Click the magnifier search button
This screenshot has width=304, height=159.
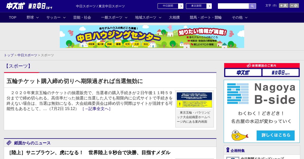click(252, 6)
